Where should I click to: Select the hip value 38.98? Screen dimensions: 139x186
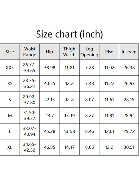(x=50, y=68)
